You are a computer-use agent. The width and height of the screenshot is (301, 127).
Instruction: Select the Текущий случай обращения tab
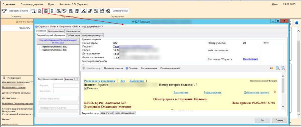click(x=51, y=35)
